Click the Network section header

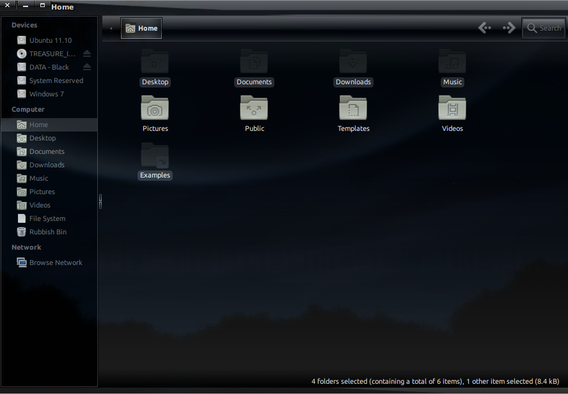pos(26,247)
